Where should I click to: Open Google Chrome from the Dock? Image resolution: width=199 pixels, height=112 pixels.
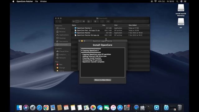click(x=46, y=108)
